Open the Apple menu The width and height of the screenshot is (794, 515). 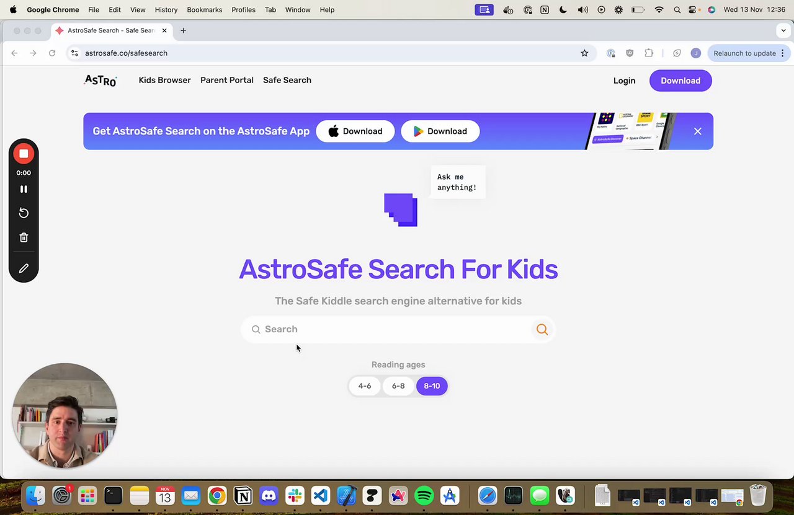[13, 10]
